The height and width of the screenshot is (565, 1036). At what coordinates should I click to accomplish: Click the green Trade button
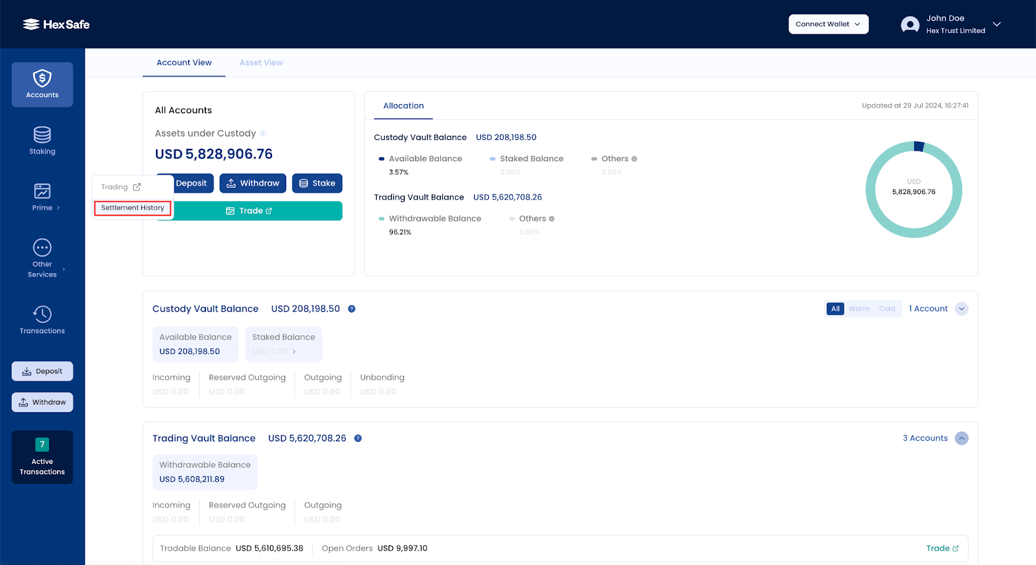point(249,211)
